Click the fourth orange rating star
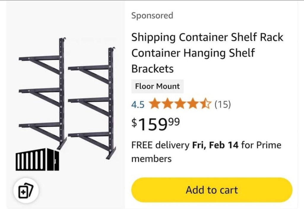Viewport: 304px width, 209px height. 193,104
